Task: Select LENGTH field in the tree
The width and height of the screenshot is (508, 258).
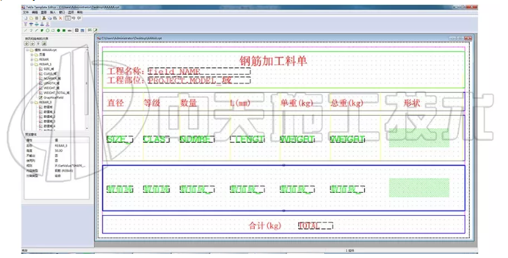Action: (51, 83)
